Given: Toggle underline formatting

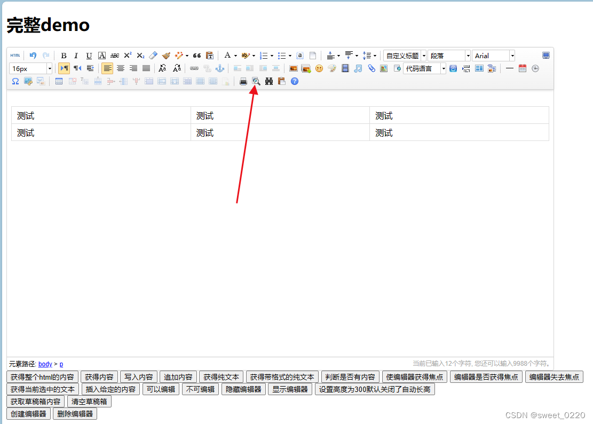Looking at the screenshot, I should [89, 55].
